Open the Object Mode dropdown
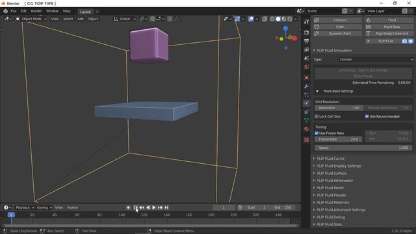The image size is (416, 234). [31, 19]
